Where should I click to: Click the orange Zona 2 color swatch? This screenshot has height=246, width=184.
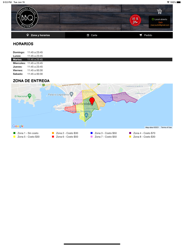pos(53,133)
